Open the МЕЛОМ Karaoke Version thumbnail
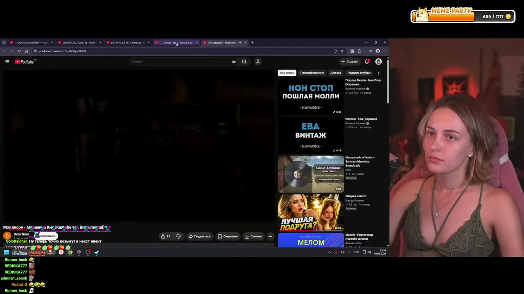This screenshot has width=524, height=294. [x=311, y=240]
